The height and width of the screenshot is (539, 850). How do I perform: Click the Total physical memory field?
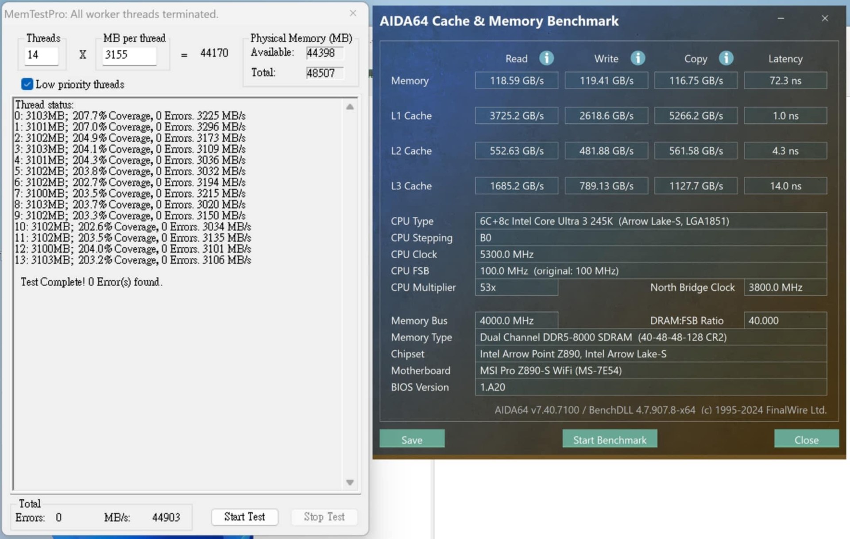click(324, 73)
